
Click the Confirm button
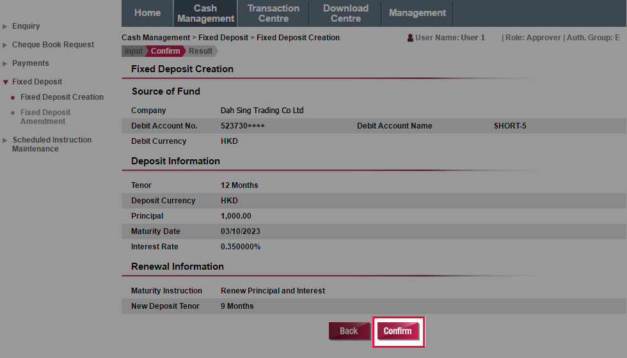click(398, 331)
